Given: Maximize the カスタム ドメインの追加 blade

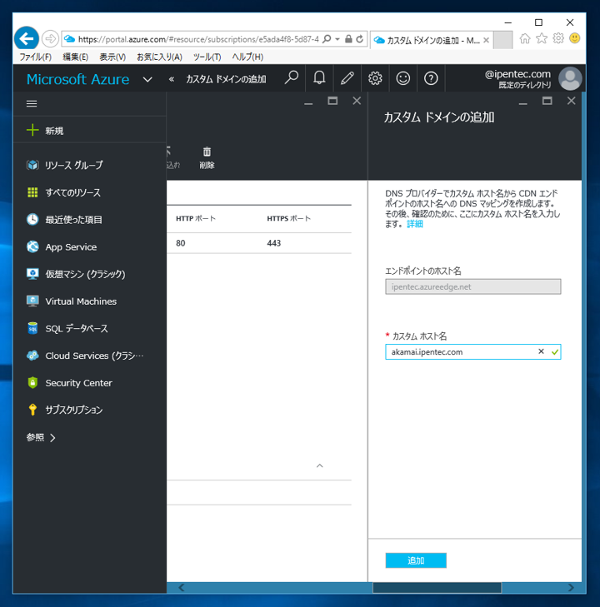Looking at the screenshot, I should [547, 101].
